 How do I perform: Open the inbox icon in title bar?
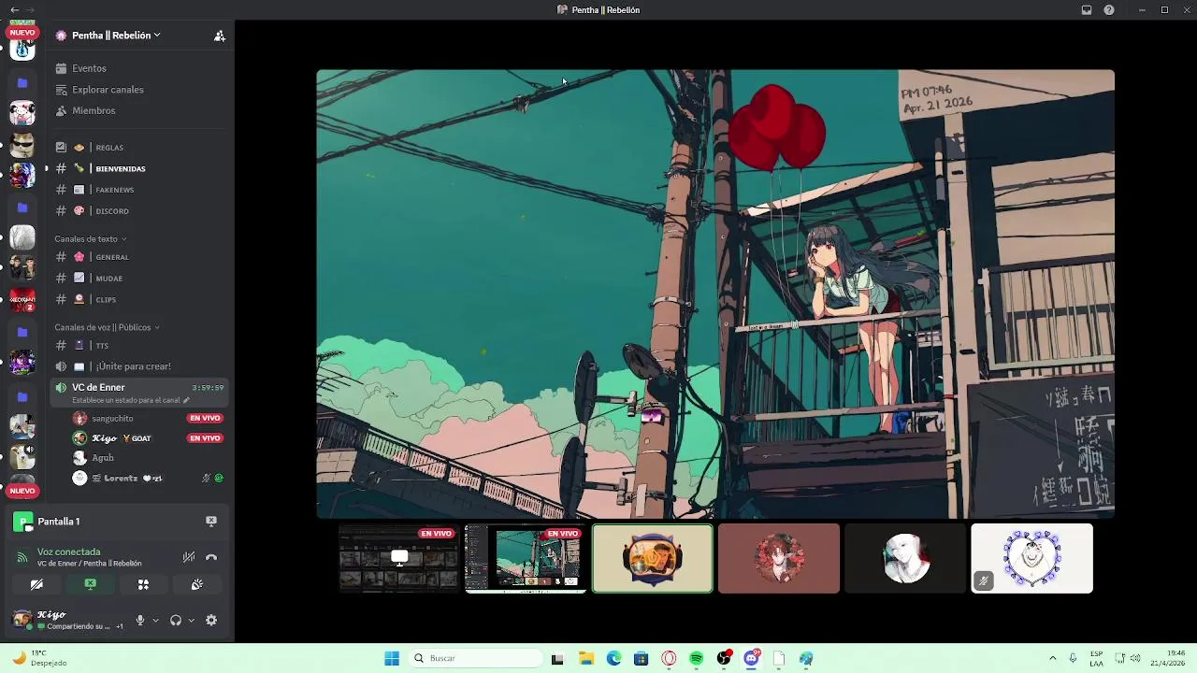(x=1087, y=10)
